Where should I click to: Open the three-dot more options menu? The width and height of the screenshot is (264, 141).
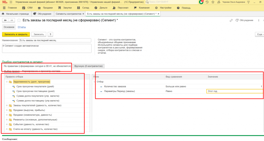click(259, 20)
